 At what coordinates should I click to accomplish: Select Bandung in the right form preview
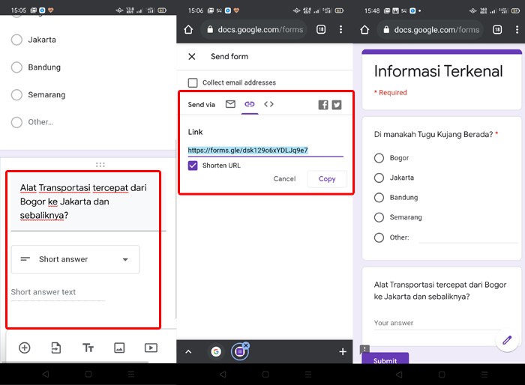tap(379, 198)
